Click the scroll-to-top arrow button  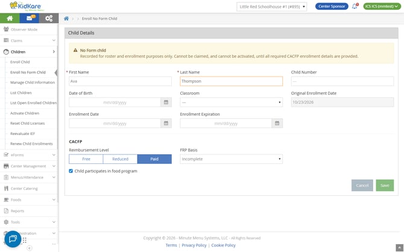(x=399, y=248)
